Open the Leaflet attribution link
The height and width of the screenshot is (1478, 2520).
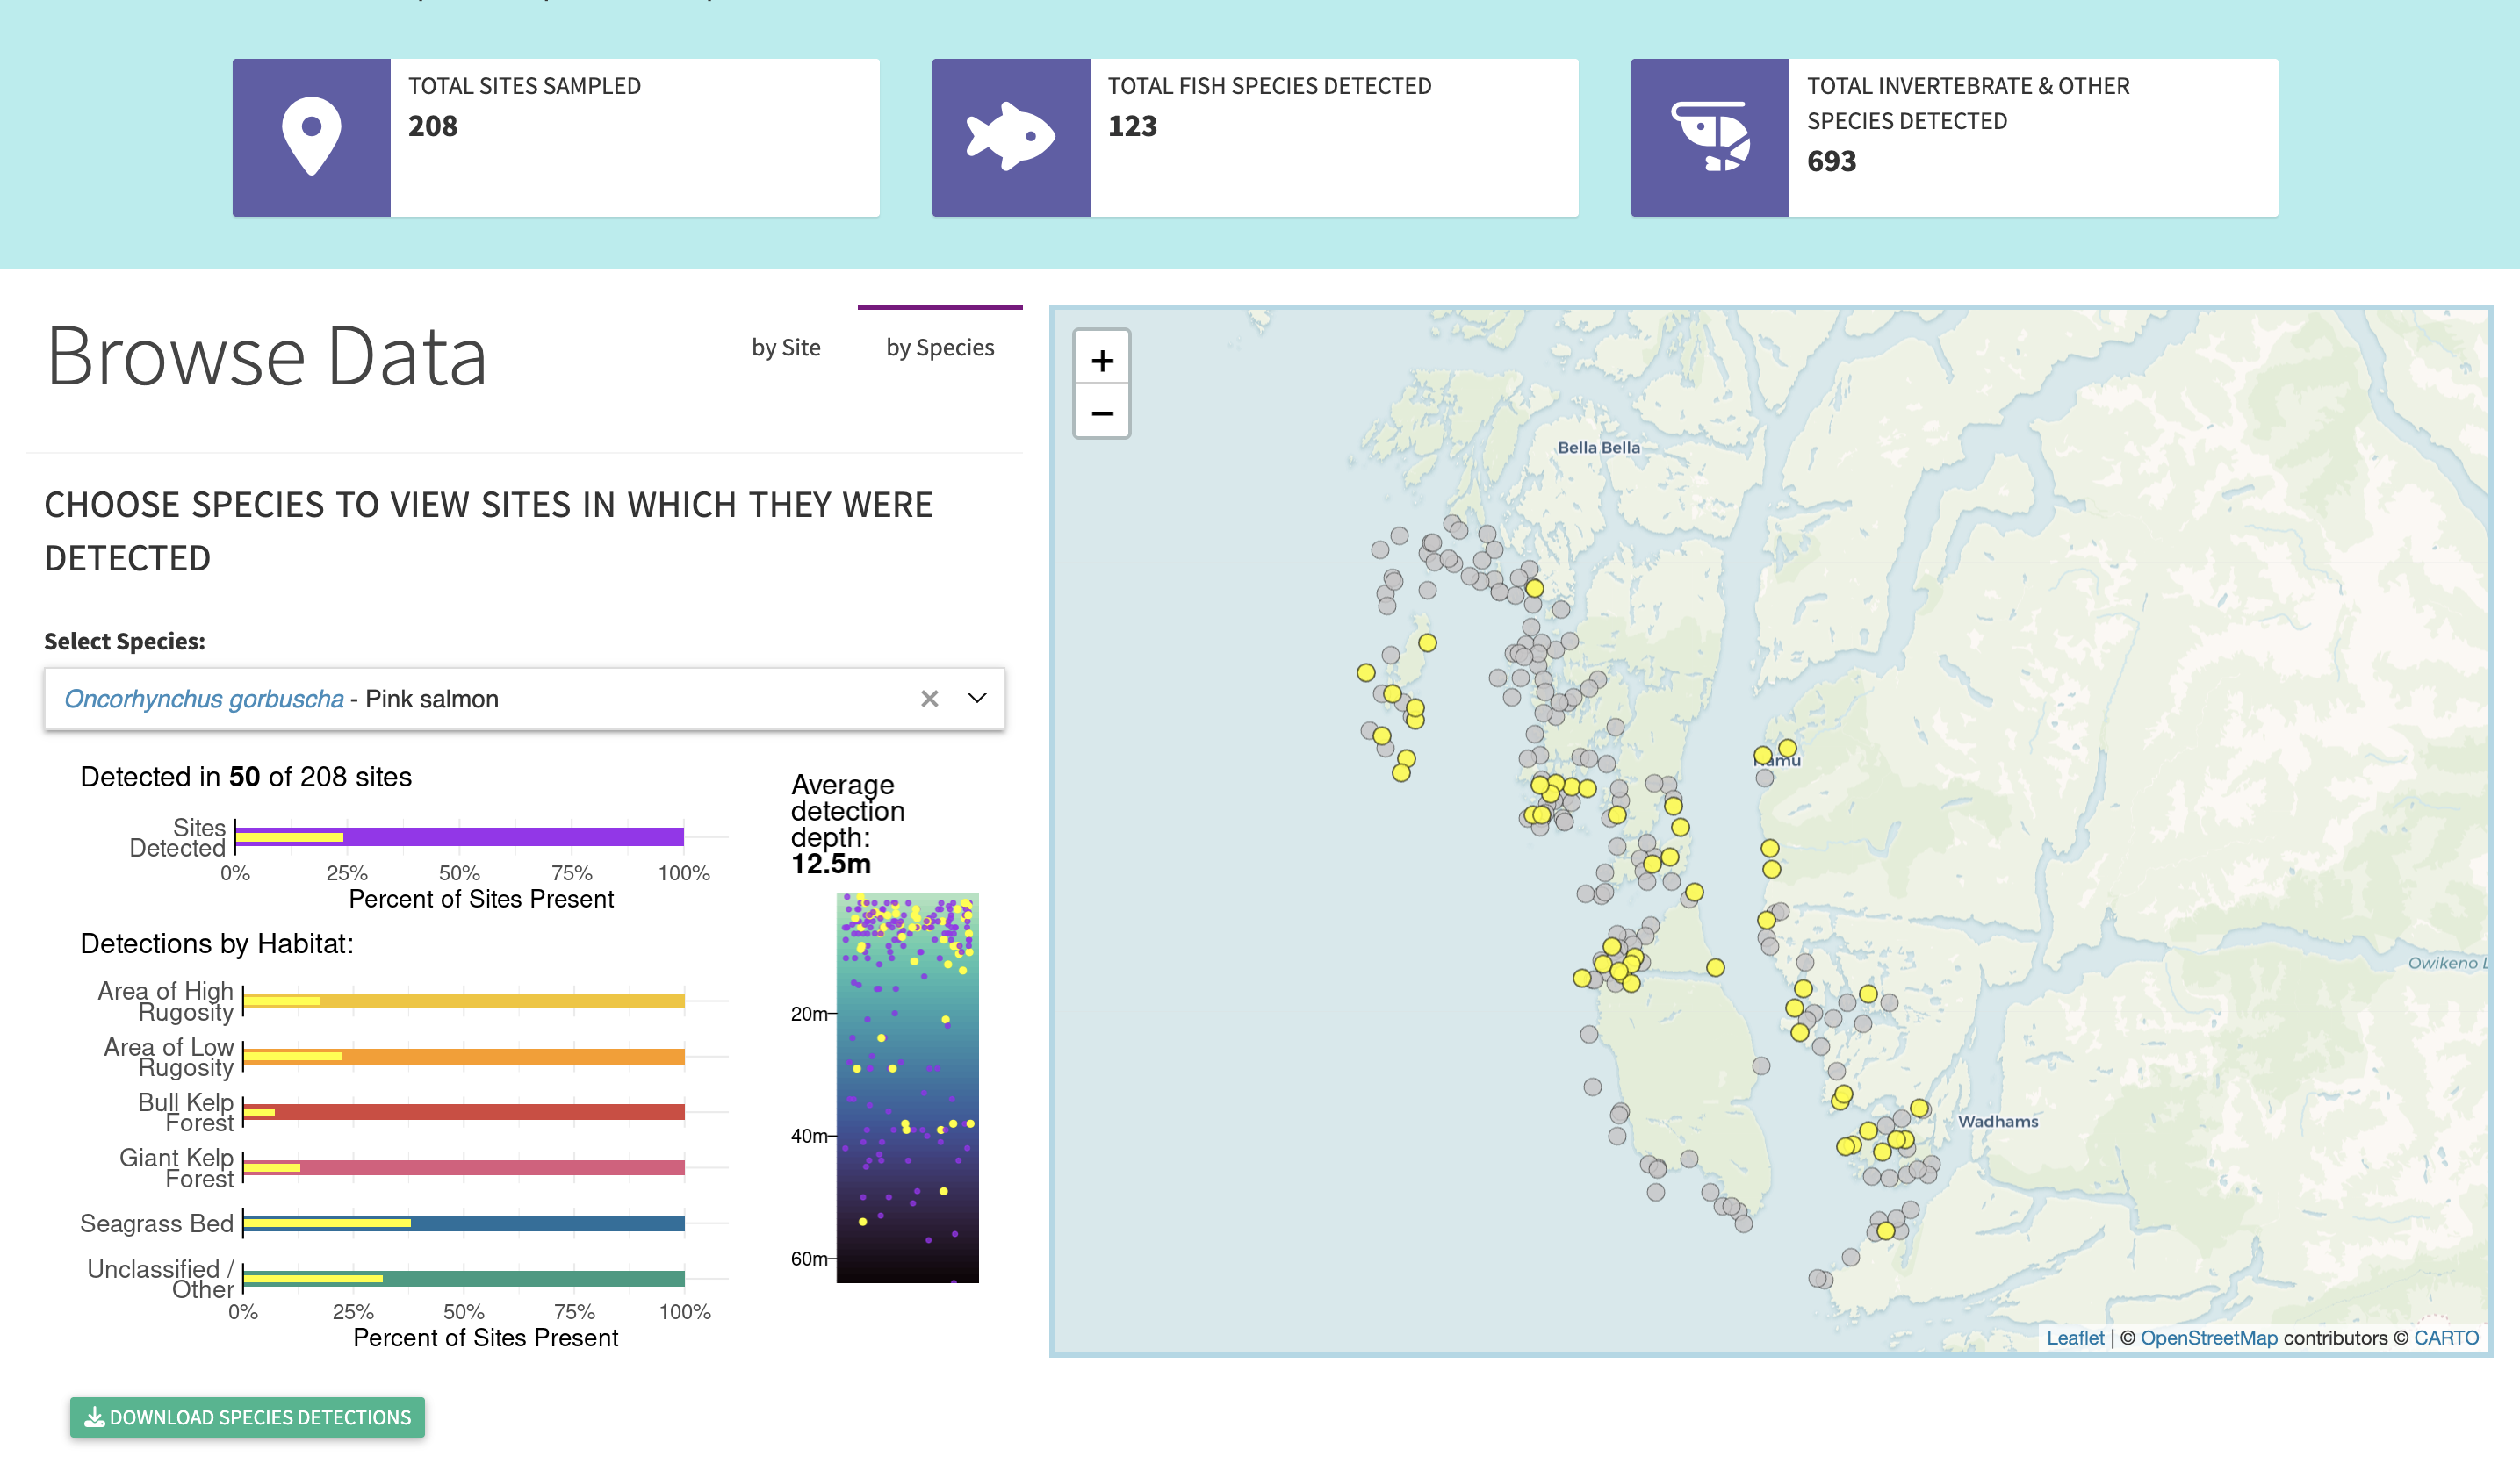tap(2075, 1337)
